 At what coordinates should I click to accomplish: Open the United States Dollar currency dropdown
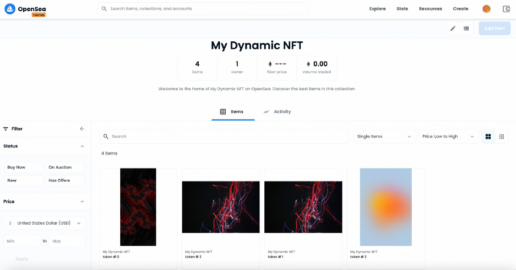tap(45, 223)
